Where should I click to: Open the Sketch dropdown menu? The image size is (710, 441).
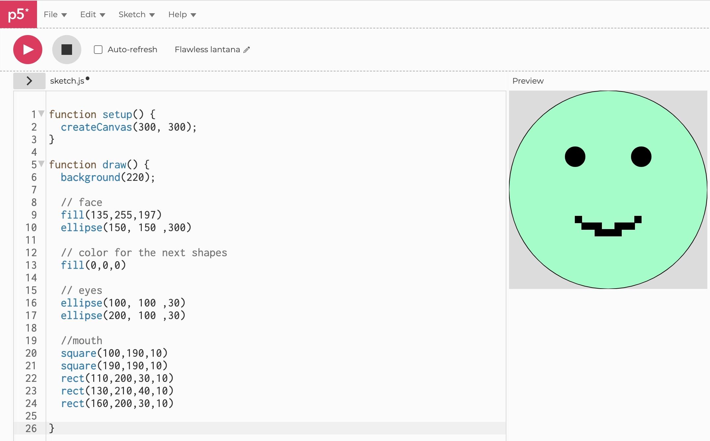tap(136, 15)
